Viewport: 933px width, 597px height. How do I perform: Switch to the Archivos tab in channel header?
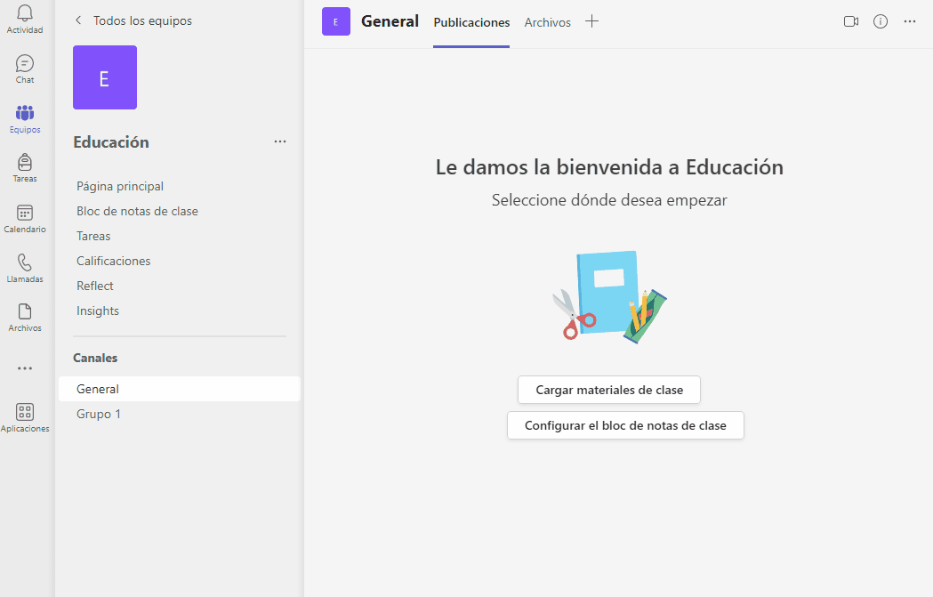(547, 22)
